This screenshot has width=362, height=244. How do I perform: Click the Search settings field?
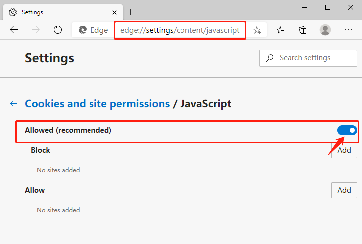[x=308, y=58]
